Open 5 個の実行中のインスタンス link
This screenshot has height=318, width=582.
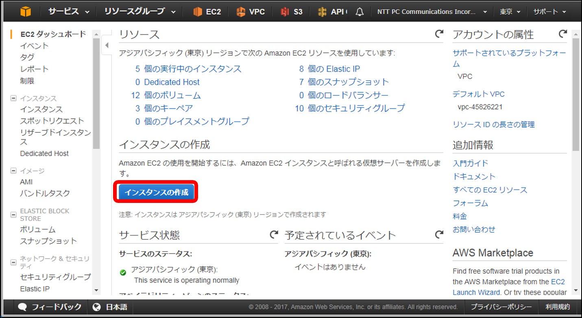click(188, 69)
